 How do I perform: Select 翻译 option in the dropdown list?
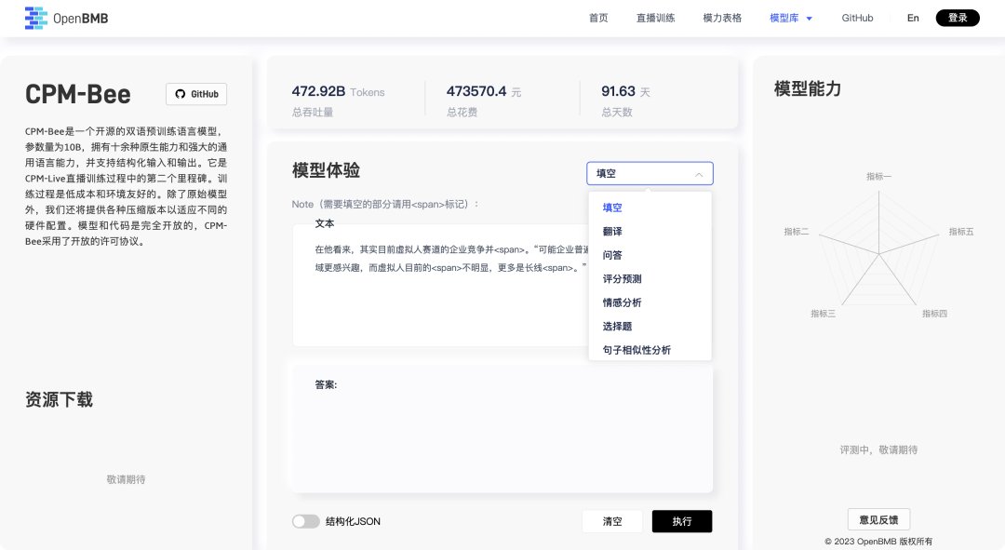(x=650, y=232)
